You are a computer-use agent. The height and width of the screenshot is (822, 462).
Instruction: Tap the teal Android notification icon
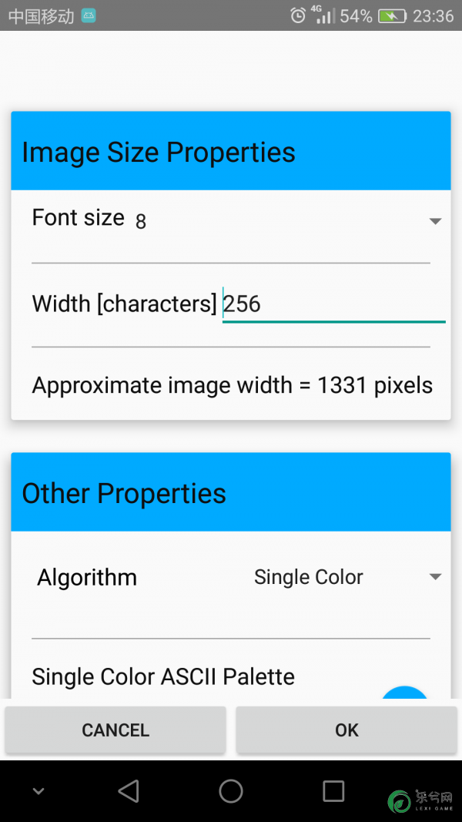click(89, 15)
